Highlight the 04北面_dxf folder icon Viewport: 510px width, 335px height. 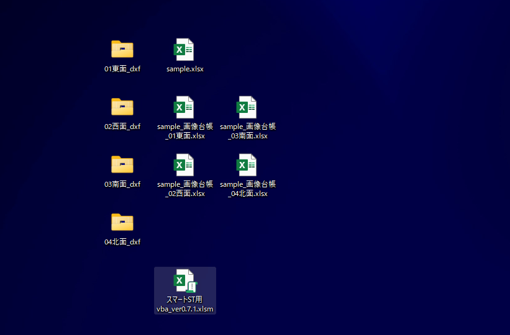pos(122,222)
